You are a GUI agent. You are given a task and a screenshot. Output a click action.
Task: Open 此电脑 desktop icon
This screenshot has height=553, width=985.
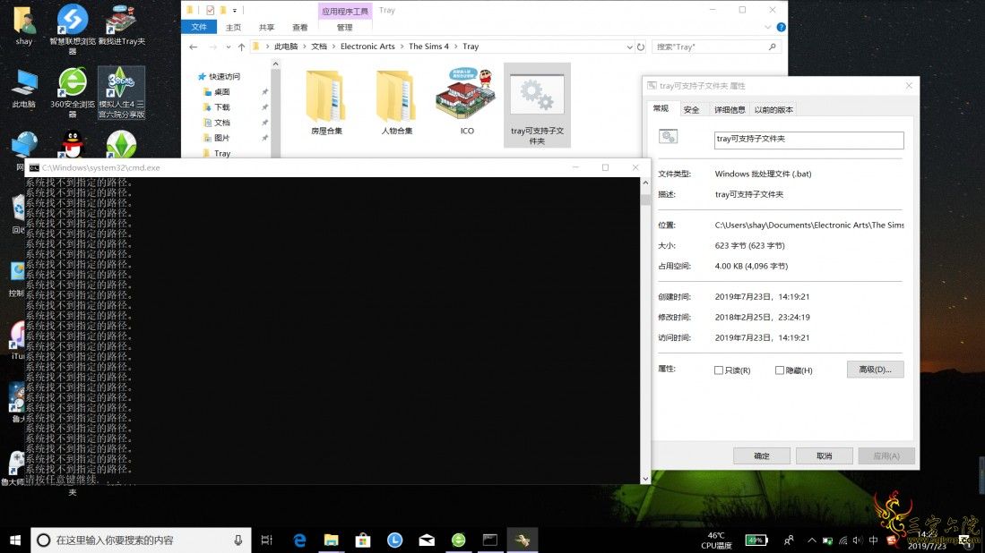point(24,89)
